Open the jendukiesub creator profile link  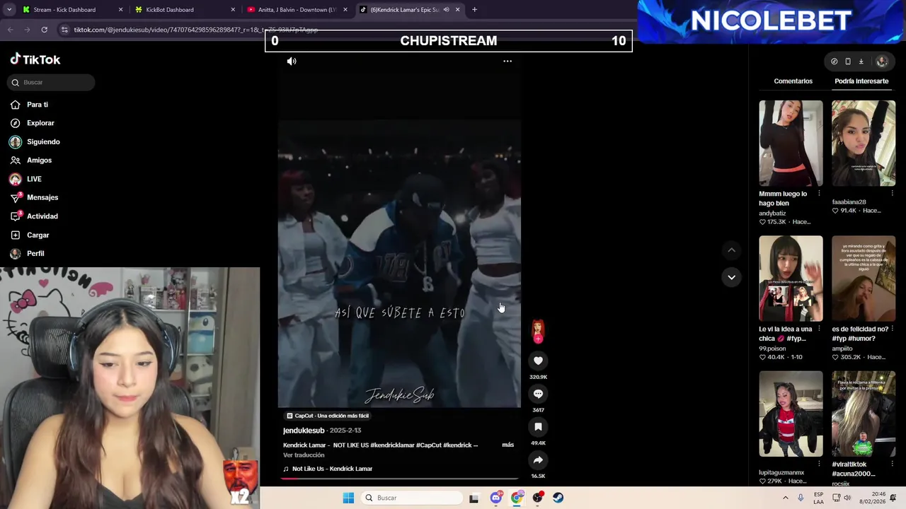304,431
